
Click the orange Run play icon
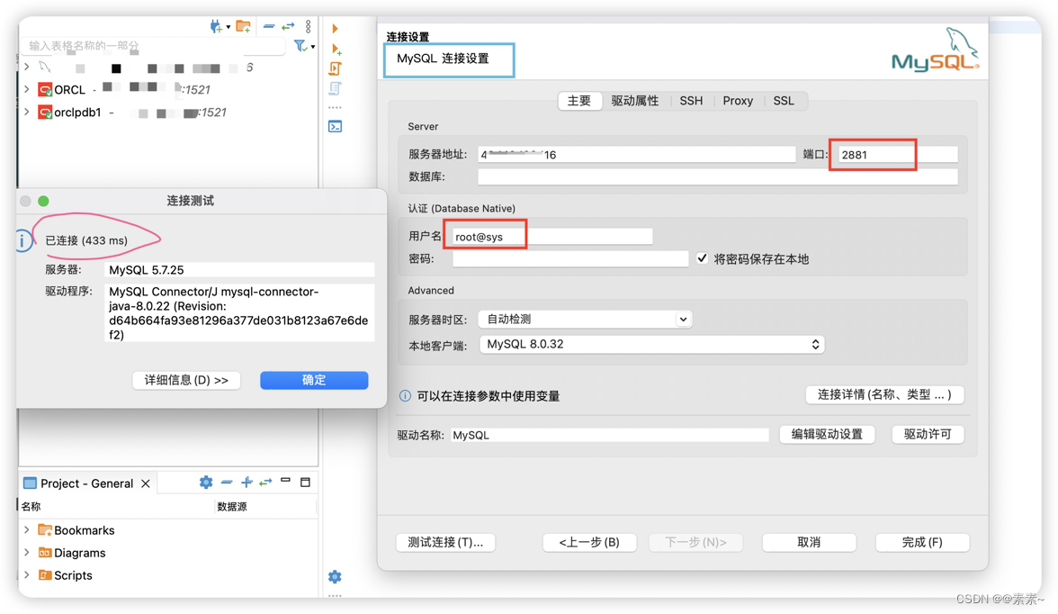335,29
